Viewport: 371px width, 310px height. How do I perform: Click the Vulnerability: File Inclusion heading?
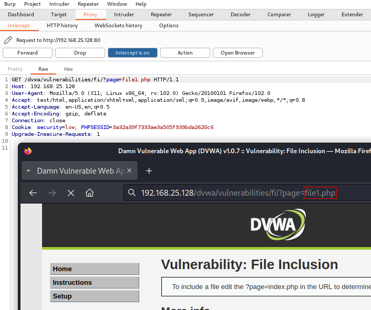pos(250,264)
